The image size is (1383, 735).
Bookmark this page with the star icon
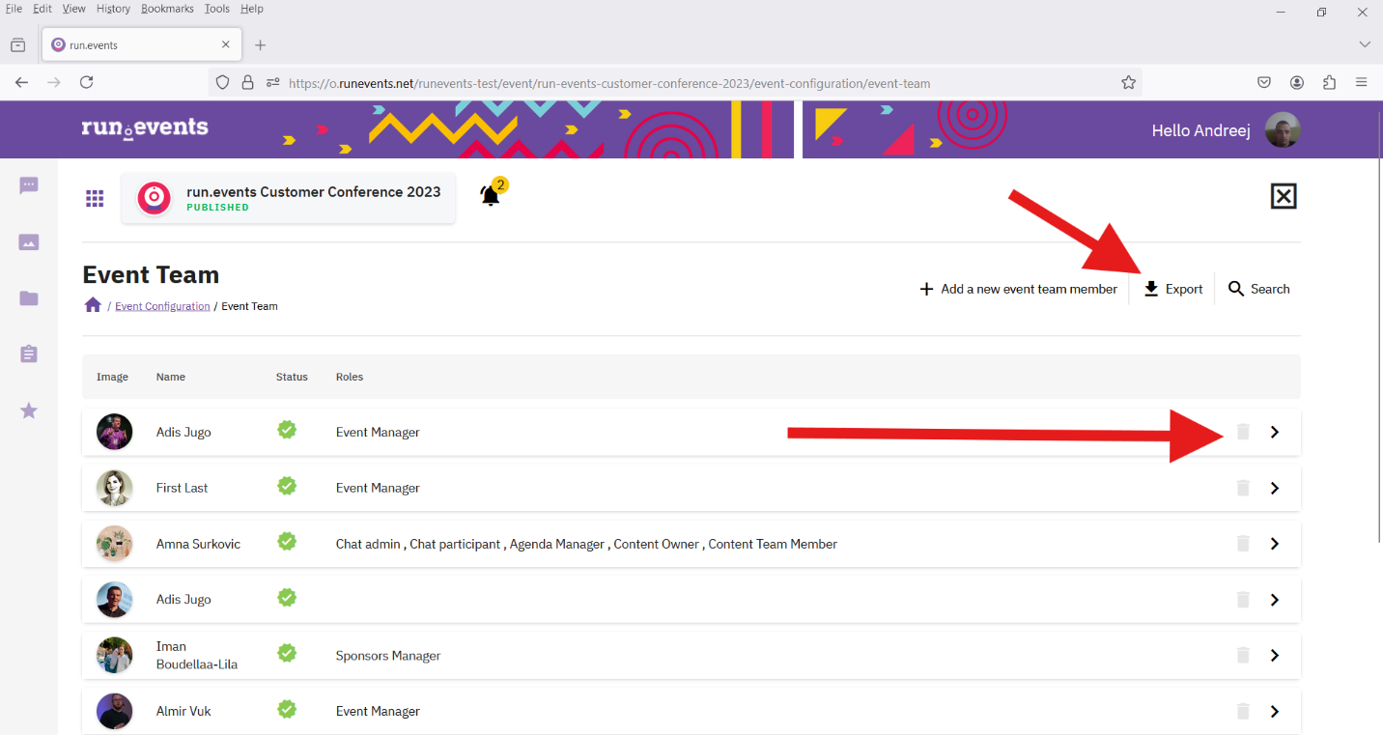1128,83
